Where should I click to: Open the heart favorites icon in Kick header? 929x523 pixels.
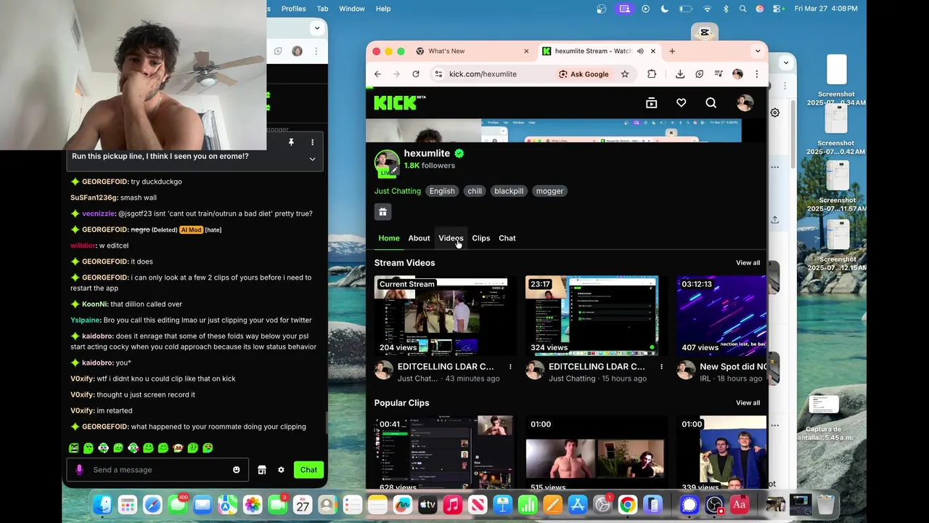681,103
